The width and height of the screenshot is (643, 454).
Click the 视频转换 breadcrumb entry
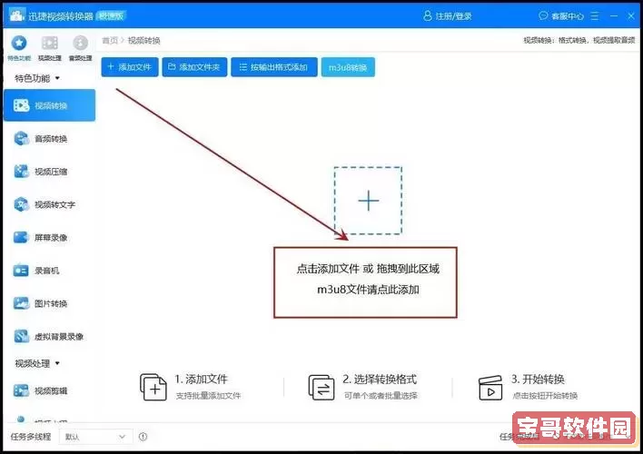coord(143,40)
